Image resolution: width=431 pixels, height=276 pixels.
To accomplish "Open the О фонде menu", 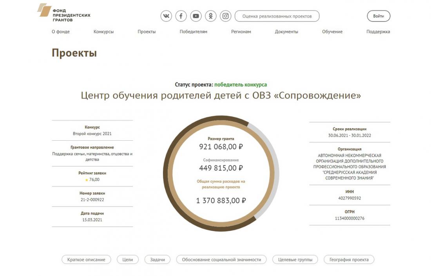I will click(x=61, y=32).
